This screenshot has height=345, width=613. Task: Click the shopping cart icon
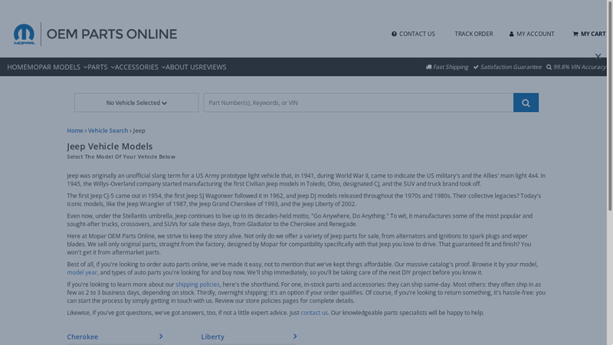pyautogui.click(x=575, y=34)
